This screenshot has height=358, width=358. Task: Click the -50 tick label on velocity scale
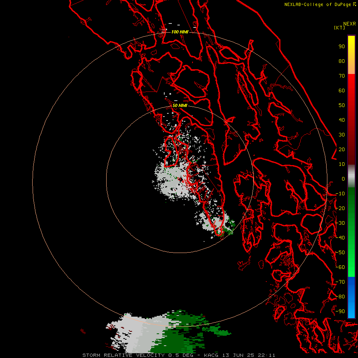click(340, 253)
